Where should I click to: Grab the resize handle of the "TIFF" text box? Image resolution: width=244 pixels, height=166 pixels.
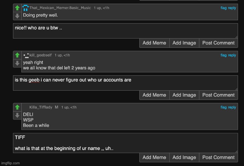(236, 151)
